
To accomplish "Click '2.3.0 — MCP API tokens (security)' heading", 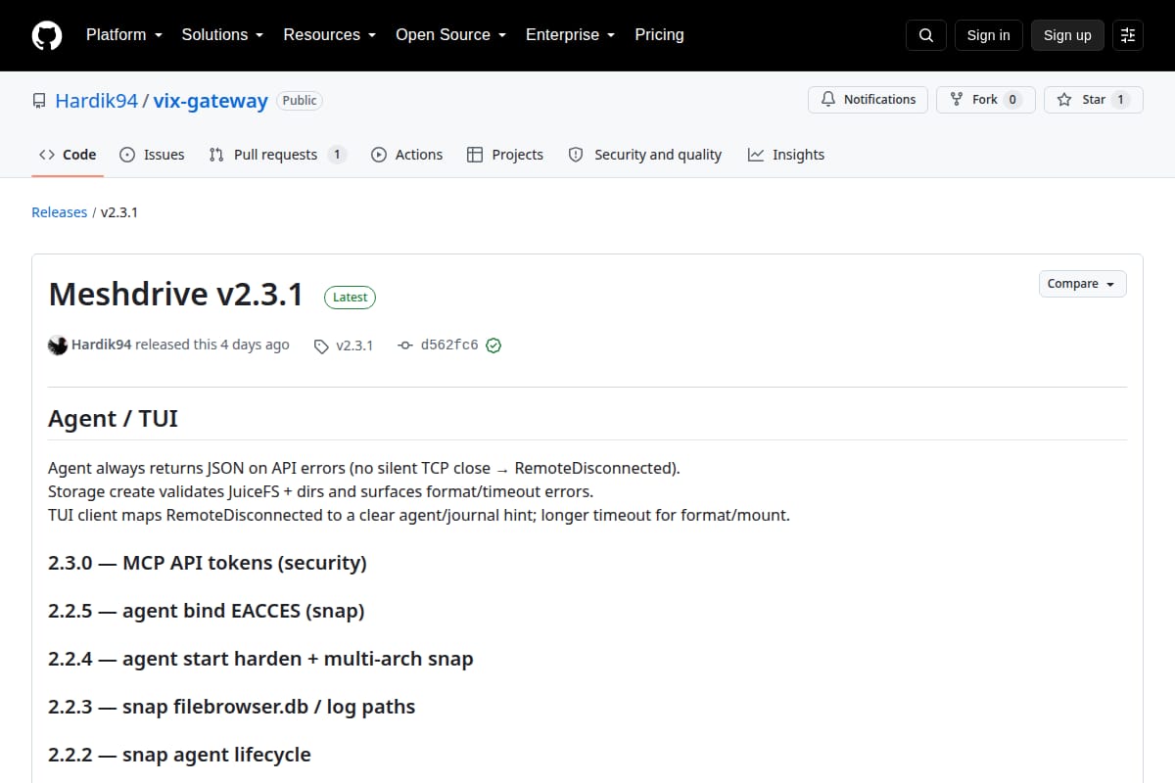I will click(208, 563).
